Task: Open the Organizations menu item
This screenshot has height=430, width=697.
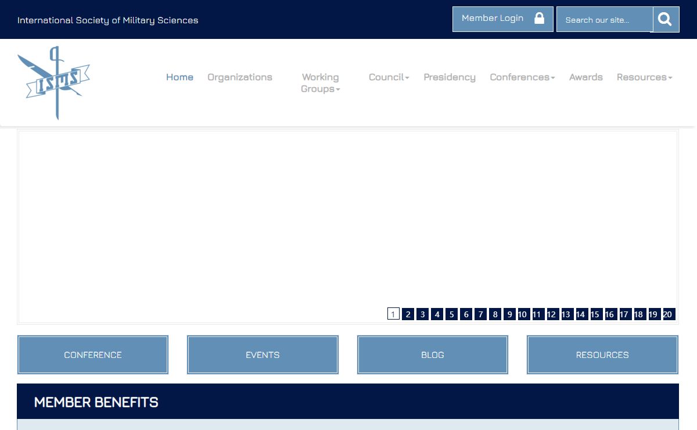Action: 240,77
